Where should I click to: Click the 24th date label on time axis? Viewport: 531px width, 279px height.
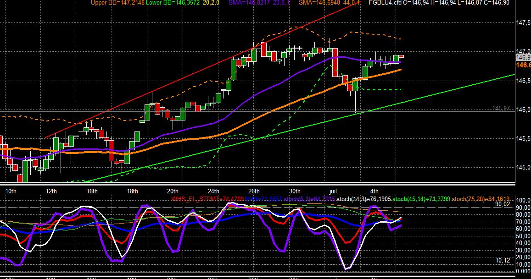pos(213,191)
